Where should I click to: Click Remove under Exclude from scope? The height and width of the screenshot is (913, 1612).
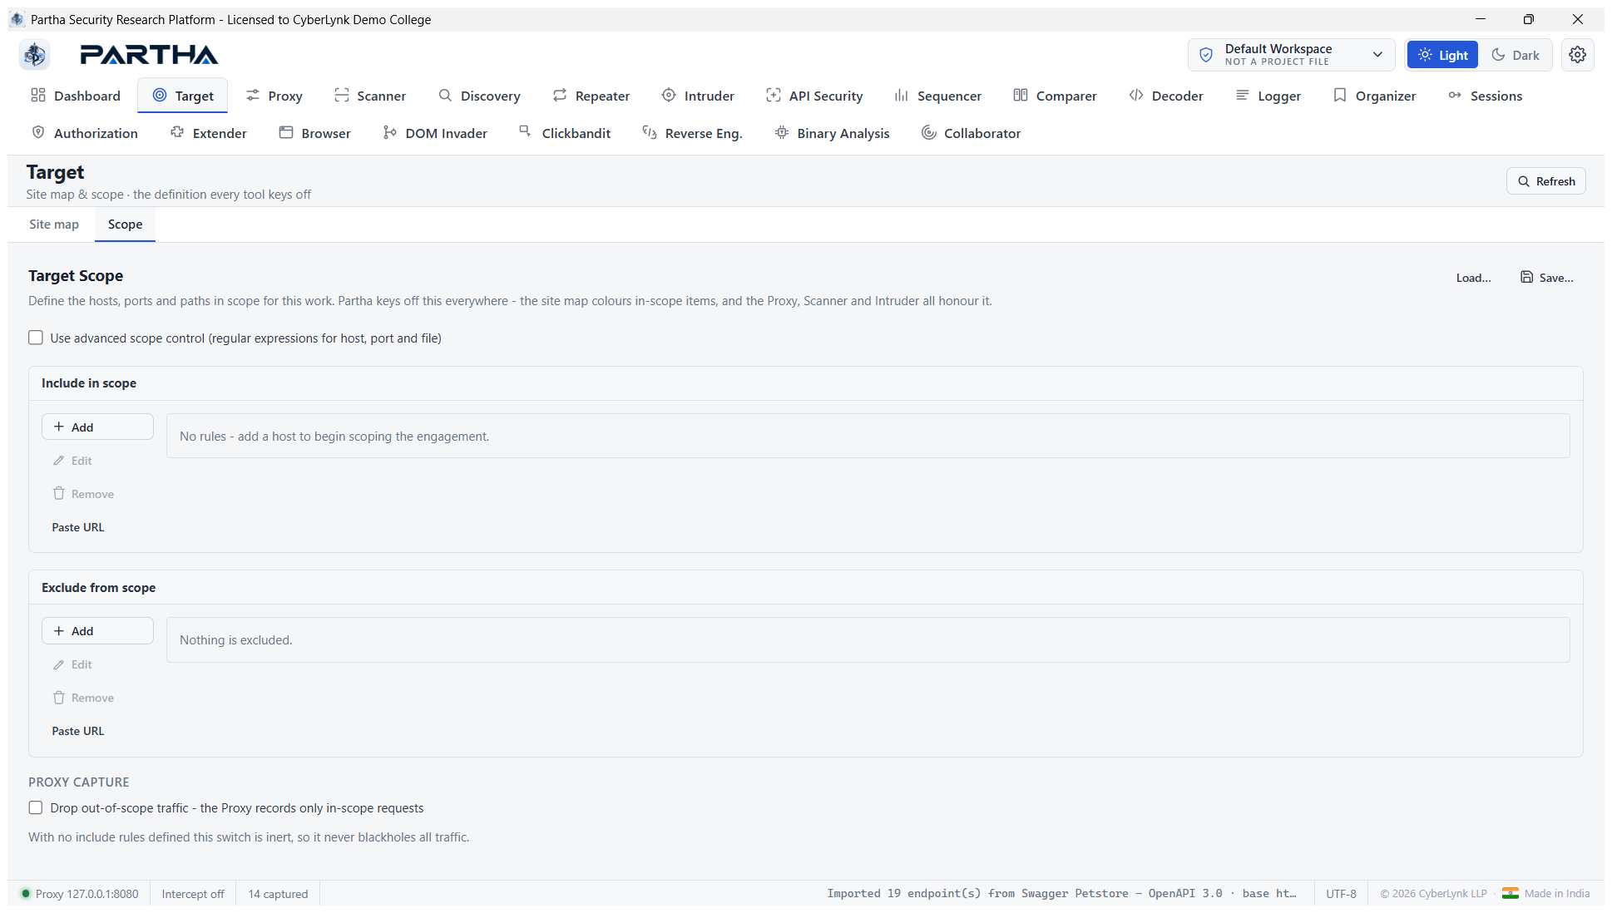pyautogui.click(x=83, y=698)
